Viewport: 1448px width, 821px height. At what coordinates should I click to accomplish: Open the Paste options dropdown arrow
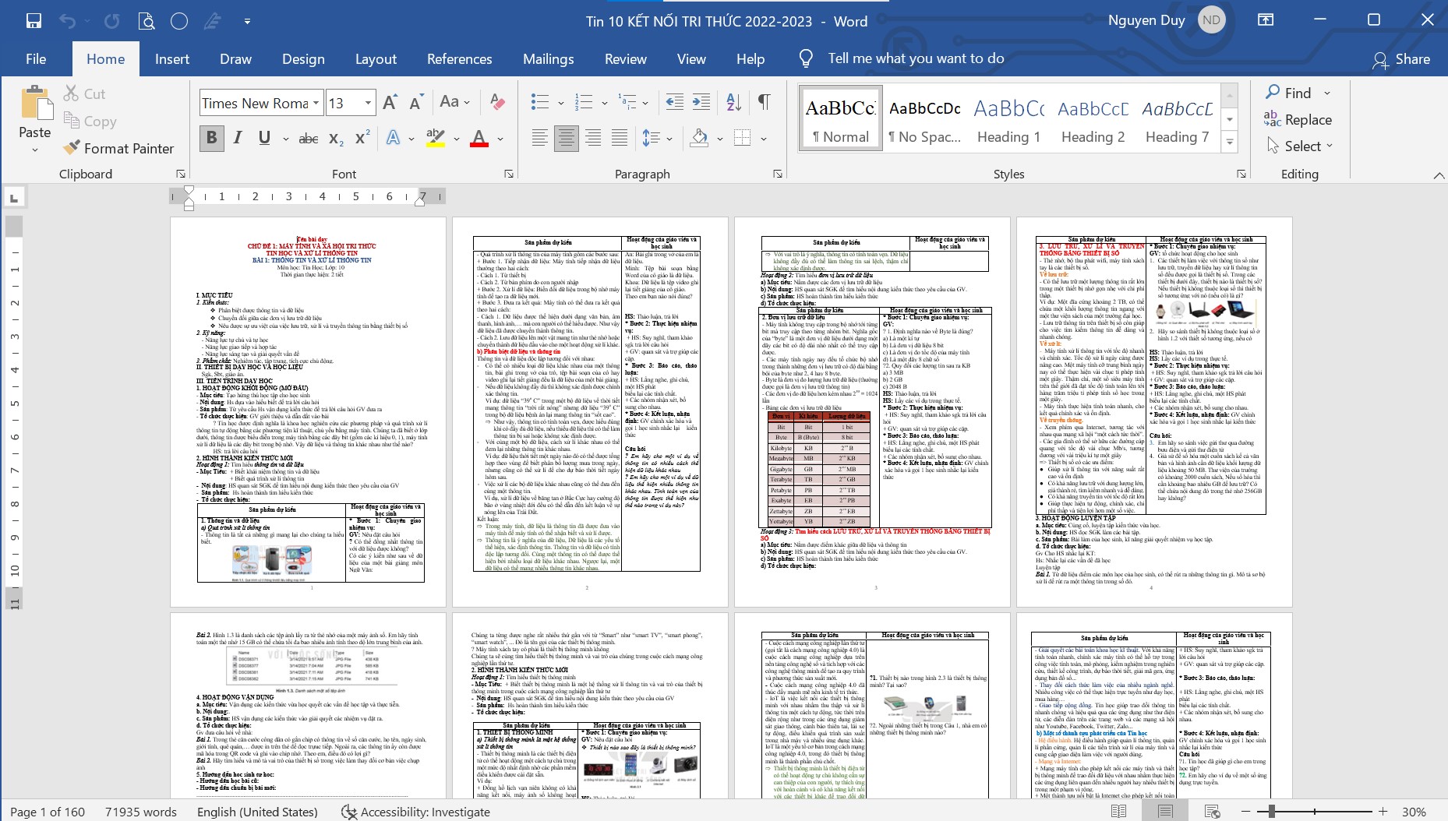(x=34, y=150)
